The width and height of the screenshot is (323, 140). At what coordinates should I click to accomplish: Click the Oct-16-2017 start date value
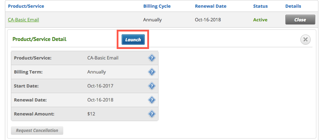click(x=100, y=86)
